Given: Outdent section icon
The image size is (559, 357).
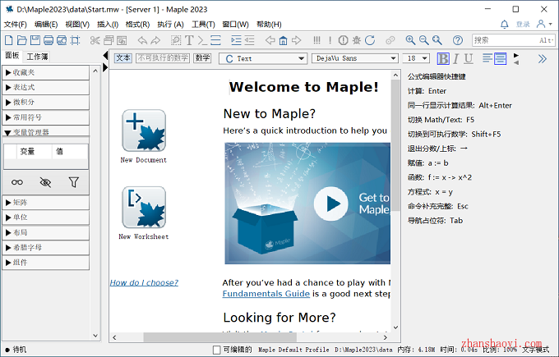Looking at the screenshot, I should [249, 40].
